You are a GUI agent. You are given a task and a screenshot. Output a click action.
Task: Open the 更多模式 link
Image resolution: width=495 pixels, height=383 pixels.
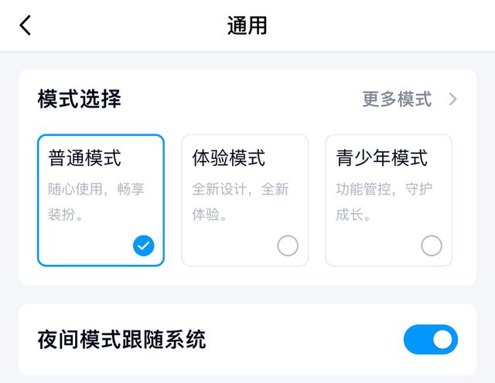[397, 100]
